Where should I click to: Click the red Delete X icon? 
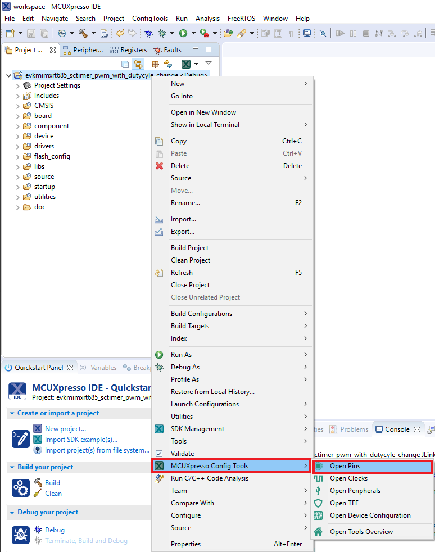pyautogui.click(x=159, y=166)
